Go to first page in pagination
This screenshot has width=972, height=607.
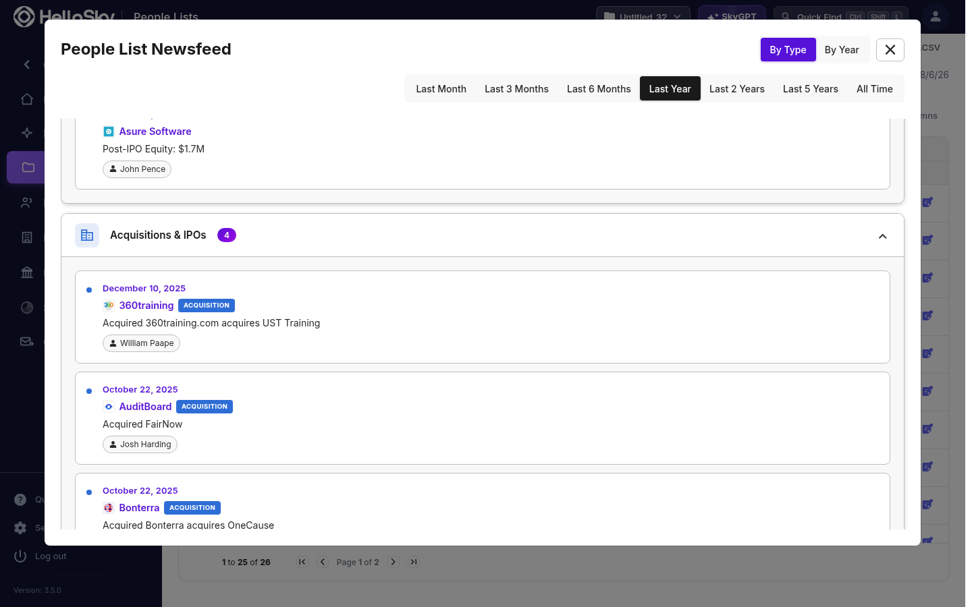click(x=302, y=562)
